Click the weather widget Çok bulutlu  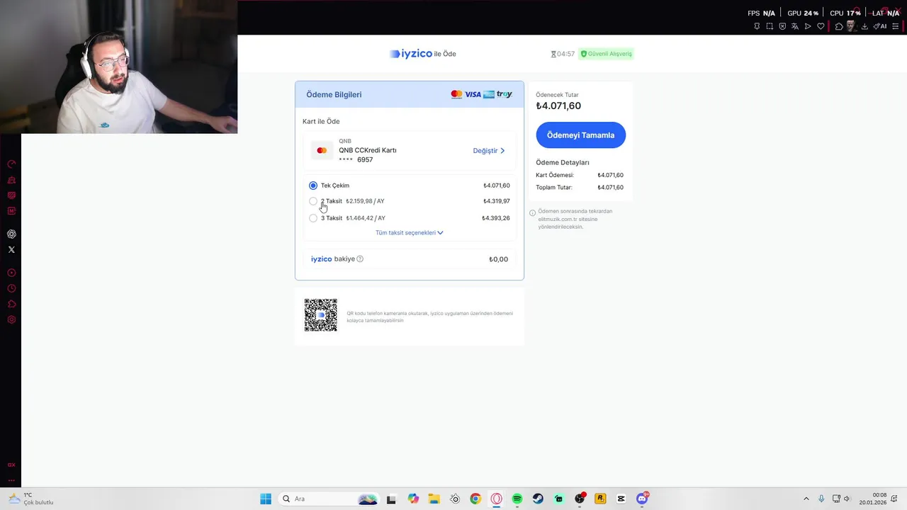click(32, 499)
